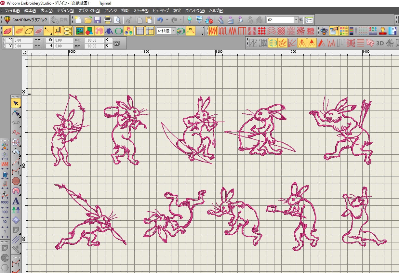Toggle TrueView red leaf display
The width and height of the screenshot is (399, 273).
8,31
